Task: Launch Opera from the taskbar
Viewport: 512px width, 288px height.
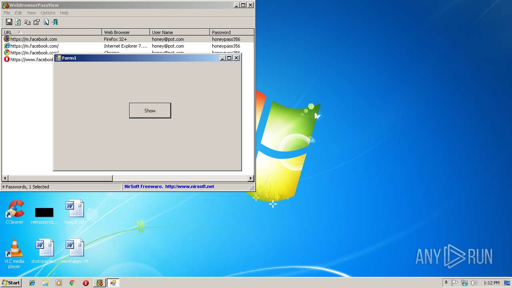Action: pos(86,283)
